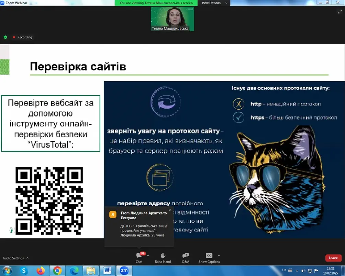Click the Recording indicator
This screenshot has width=345, height=276.
click(23, 37)
